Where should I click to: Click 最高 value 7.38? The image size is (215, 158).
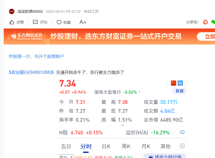click(123, 102)
